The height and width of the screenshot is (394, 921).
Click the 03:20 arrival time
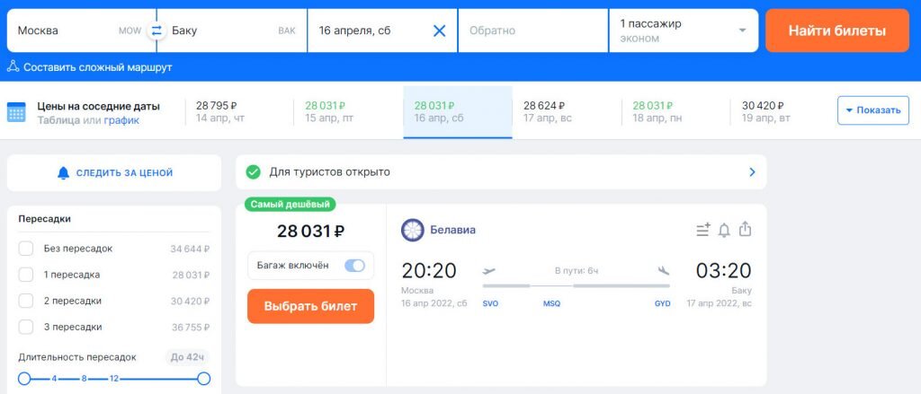(724, 271)
